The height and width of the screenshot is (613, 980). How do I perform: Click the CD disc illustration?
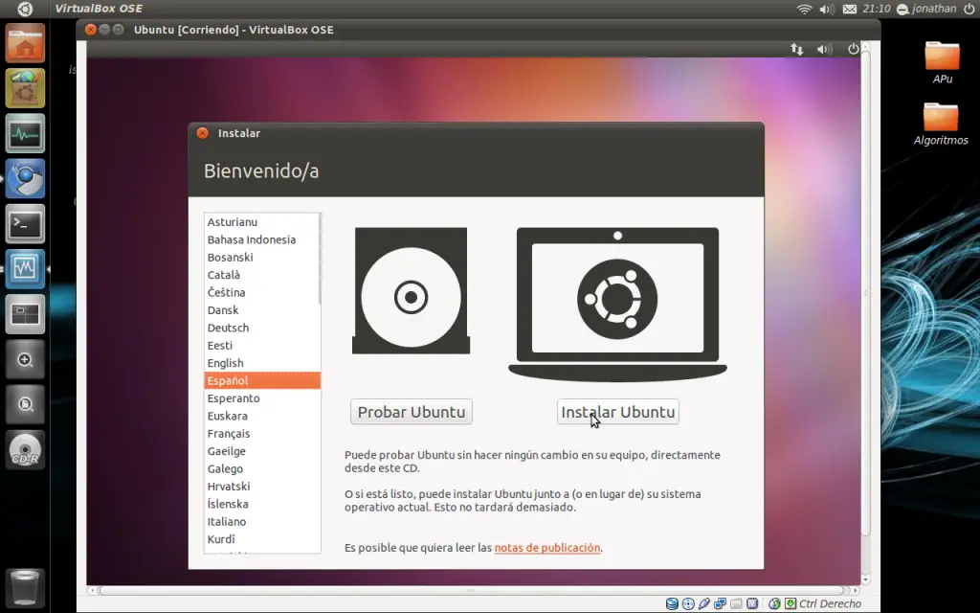coord(411,291)
